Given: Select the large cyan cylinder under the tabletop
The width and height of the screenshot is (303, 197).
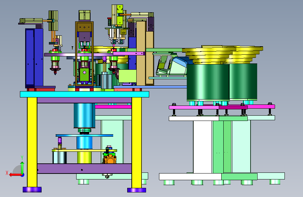Looking at the screenshot, I should pos(84,116).
